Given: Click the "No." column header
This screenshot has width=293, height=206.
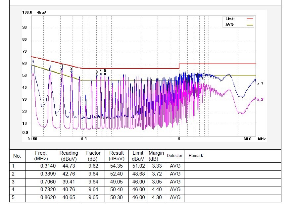Looking at the screenshot, I should pos(17,156).
